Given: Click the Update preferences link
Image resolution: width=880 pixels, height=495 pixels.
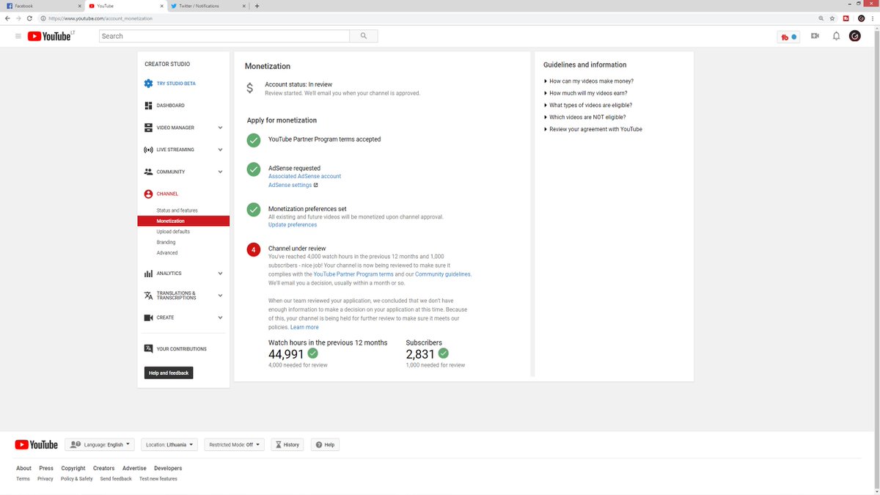Looking at the screenshot, I should point(293,224).
